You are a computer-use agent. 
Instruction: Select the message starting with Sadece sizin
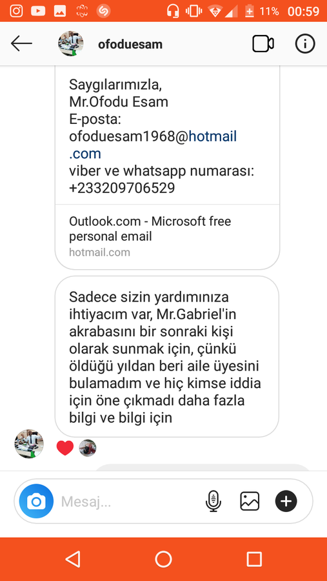[167, 356]
